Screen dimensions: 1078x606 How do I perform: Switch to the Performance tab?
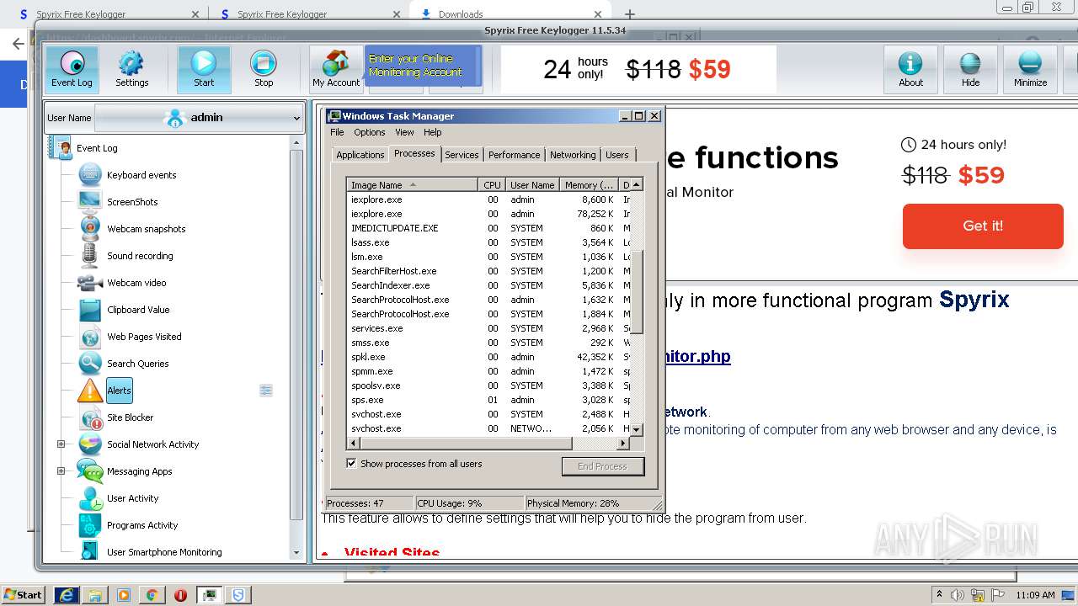[514, 155]
